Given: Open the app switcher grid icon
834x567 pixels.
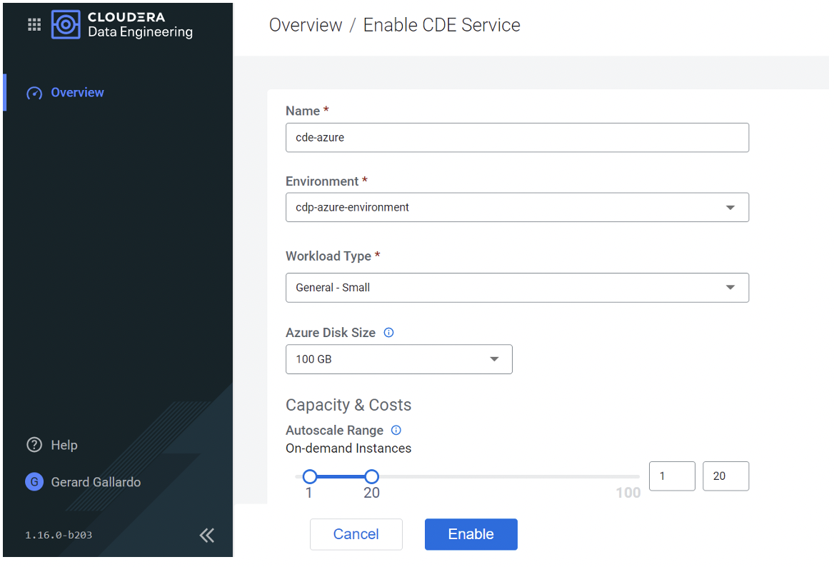Looking at the screenshot, I should [x=34, y=24].
